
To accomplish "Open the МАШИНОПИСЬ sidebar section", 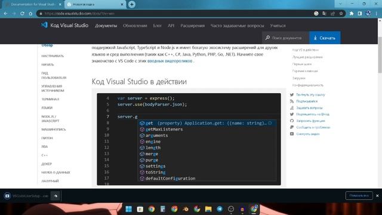I will [x=54, y=130].
